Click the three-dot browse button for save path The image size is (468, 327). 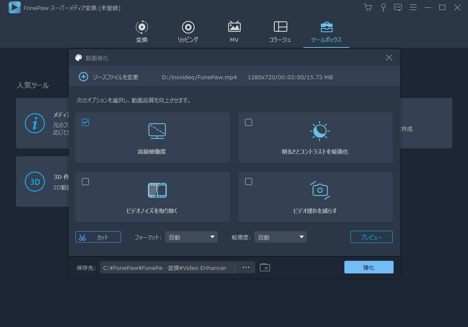pos(246,268)
